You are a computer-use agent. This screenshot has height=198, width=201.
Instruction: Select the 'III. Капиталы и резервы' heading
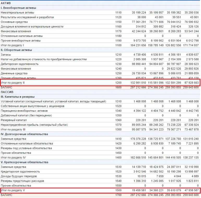(x=17, y=97)
